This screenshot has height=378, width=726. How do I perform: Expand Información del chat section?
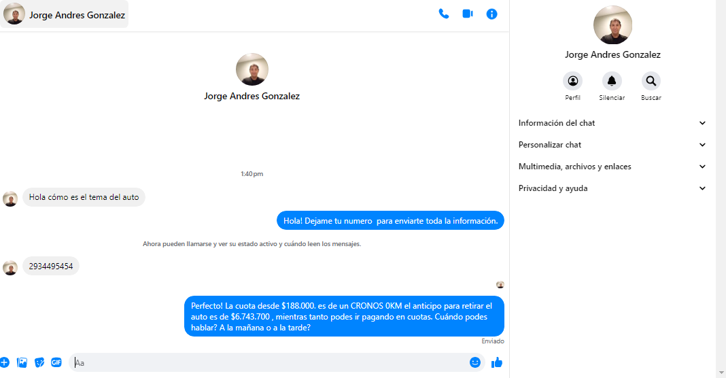612,123
